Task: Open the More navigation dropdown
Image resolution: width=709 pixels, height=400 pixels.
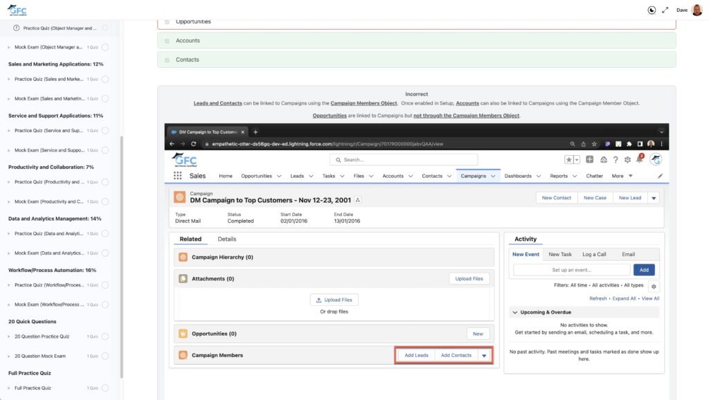Action: point(622,176)
